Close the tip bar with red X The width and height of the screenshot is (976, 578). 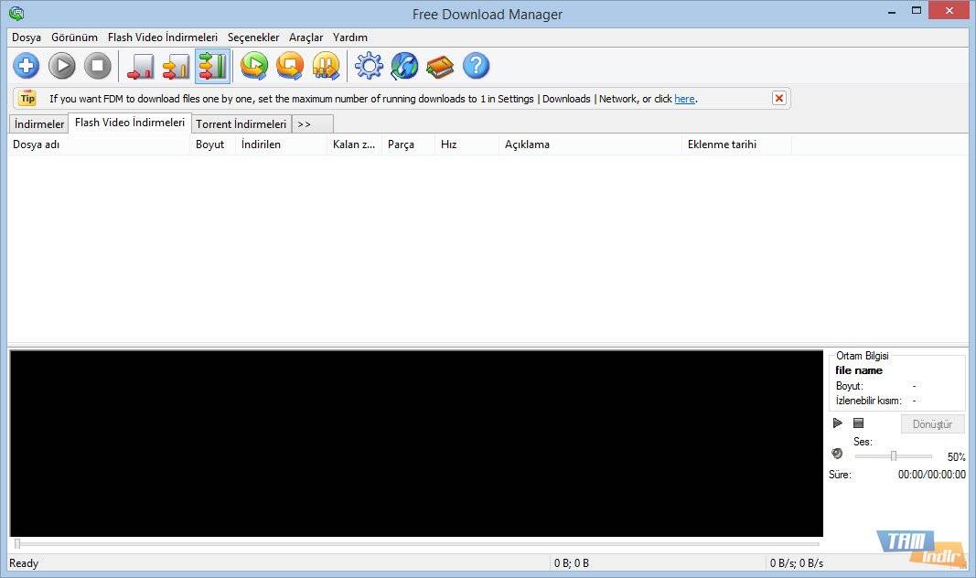pos(779,98)
